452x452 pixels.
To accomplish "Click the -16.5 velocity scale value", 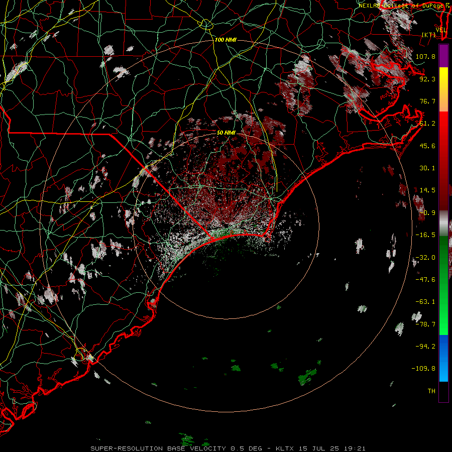I will [x=425, y=235].
